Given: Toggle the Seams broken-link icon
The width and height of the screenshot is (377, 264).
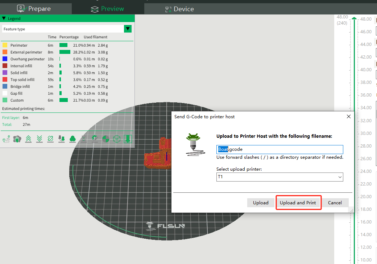Looking at the screenshot, I should pos(50,139).
